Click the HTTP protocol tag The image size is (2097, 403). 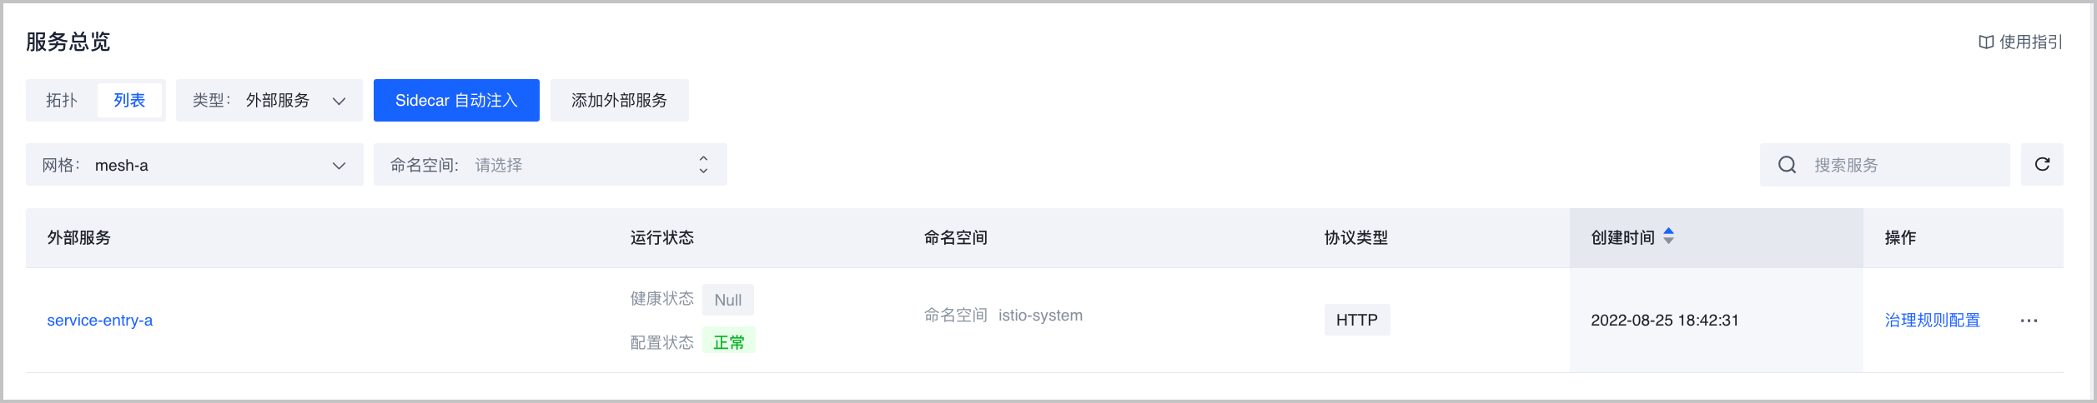tap(1356, 321)
